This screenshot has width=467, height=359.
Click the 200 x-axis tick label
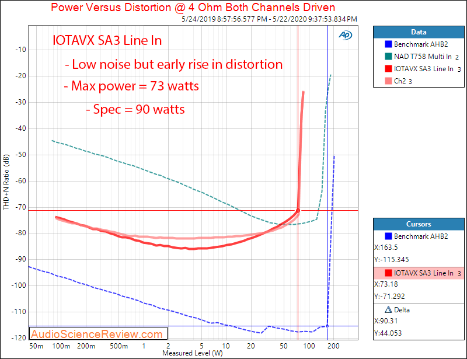click(333, 346)
